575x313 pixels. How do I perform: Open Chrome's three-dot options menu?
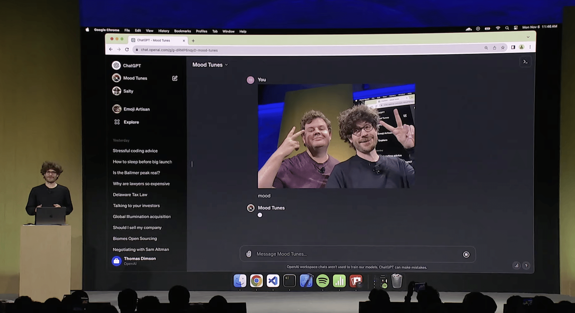pyautogui.click(x=530, y=47)
